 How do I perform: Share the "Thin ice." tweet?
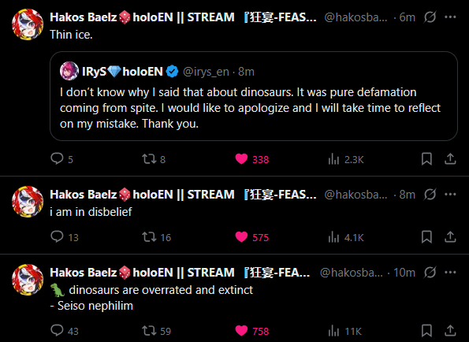(450, 159)
